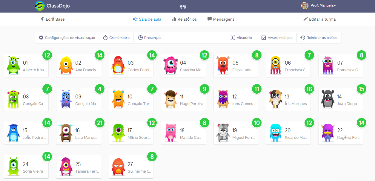Click name text "Íris Marques"
The image size is (375, 181).
296,104
